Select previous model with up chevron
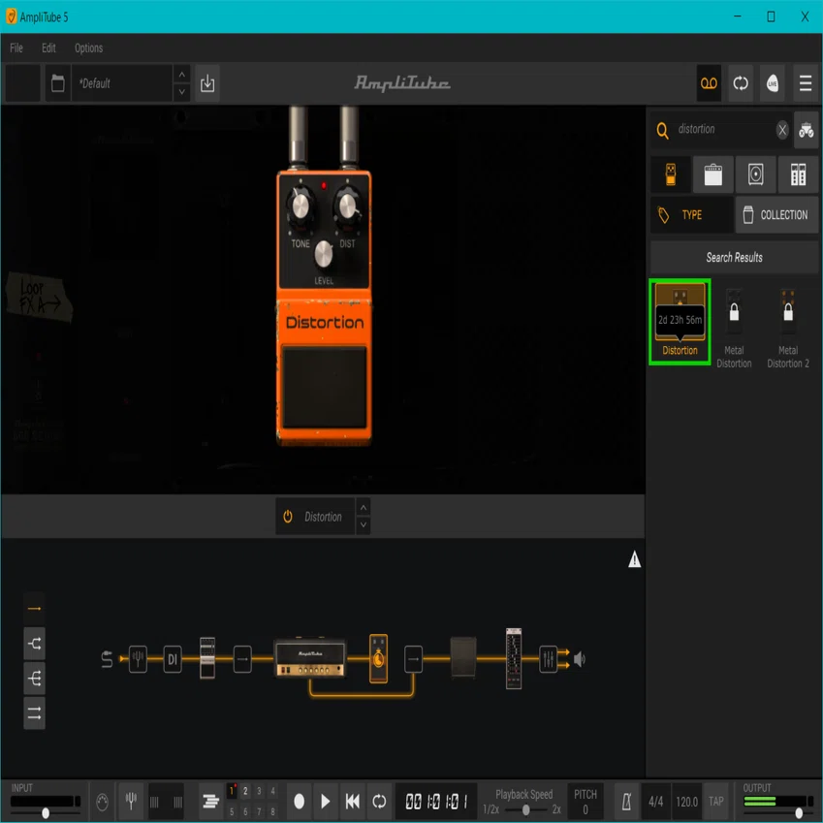The height and width of the screenshot is (823, 823). click(x=364, y=508)
